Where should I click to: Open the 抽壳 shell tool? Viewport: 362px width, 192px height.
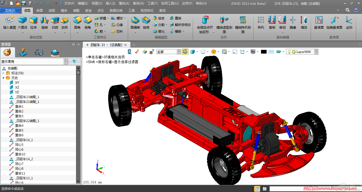(146, 23)
